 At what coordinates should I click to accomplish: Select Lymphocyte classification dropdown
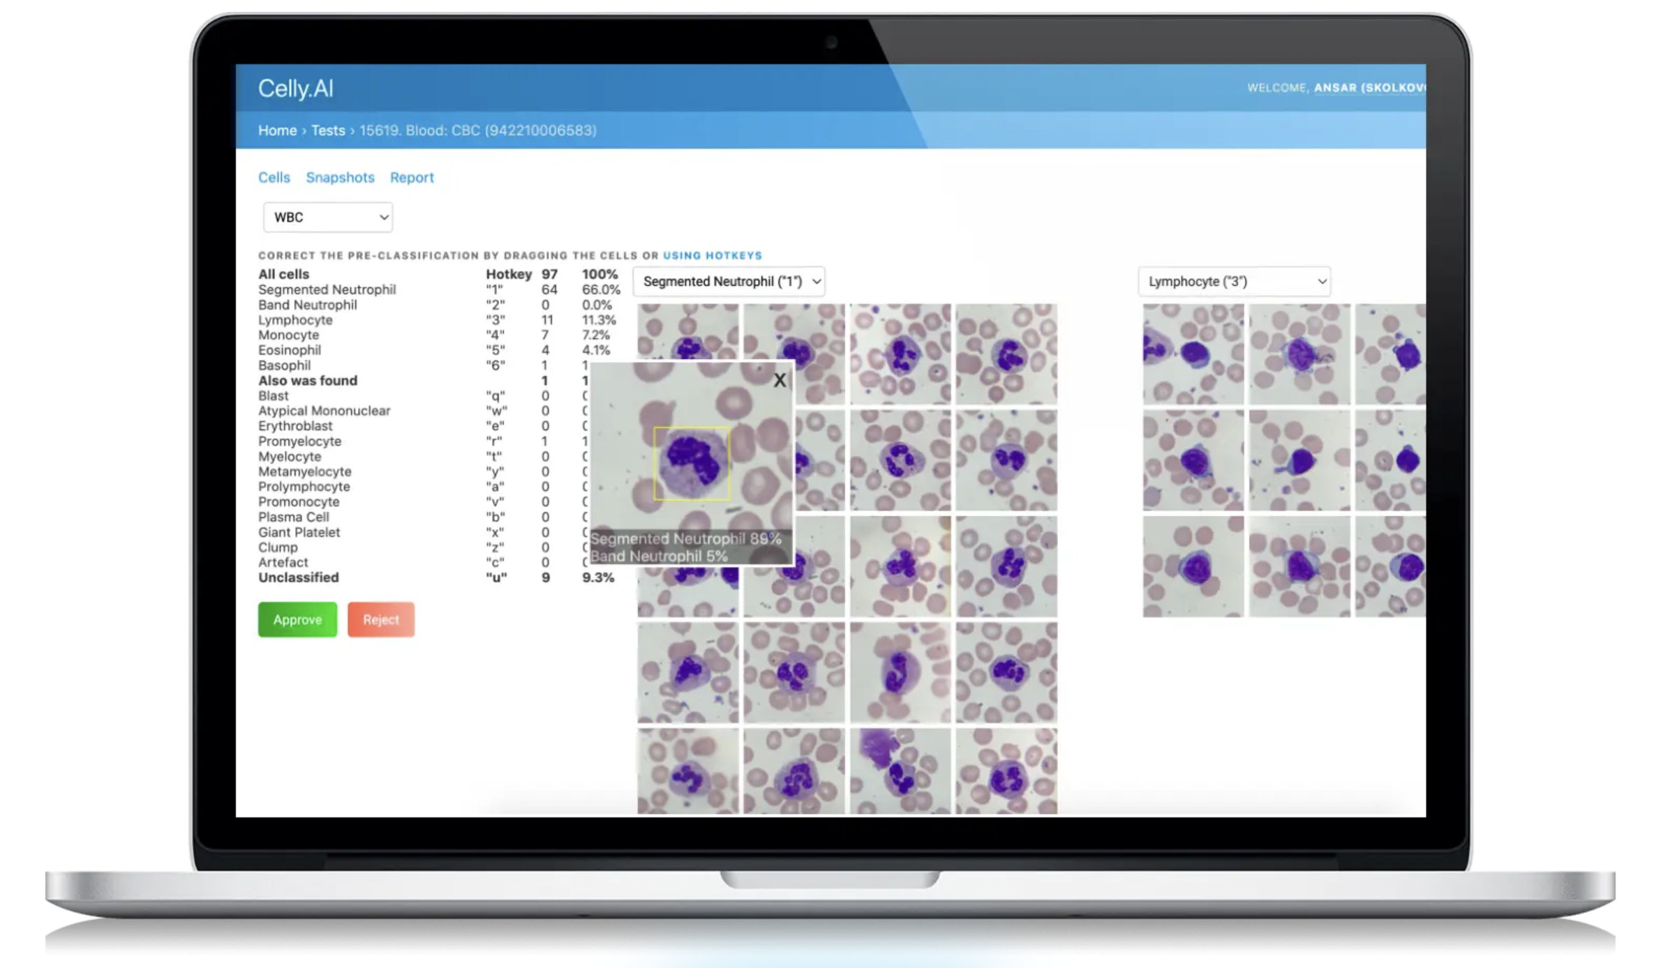(x=1235, y=281)
